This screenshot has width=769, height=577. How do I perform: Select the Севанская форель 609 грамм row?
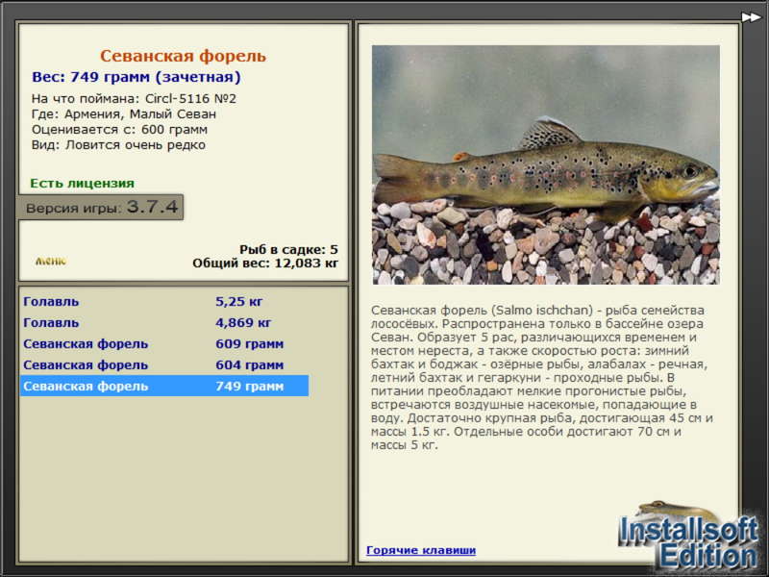pos(164,343)
